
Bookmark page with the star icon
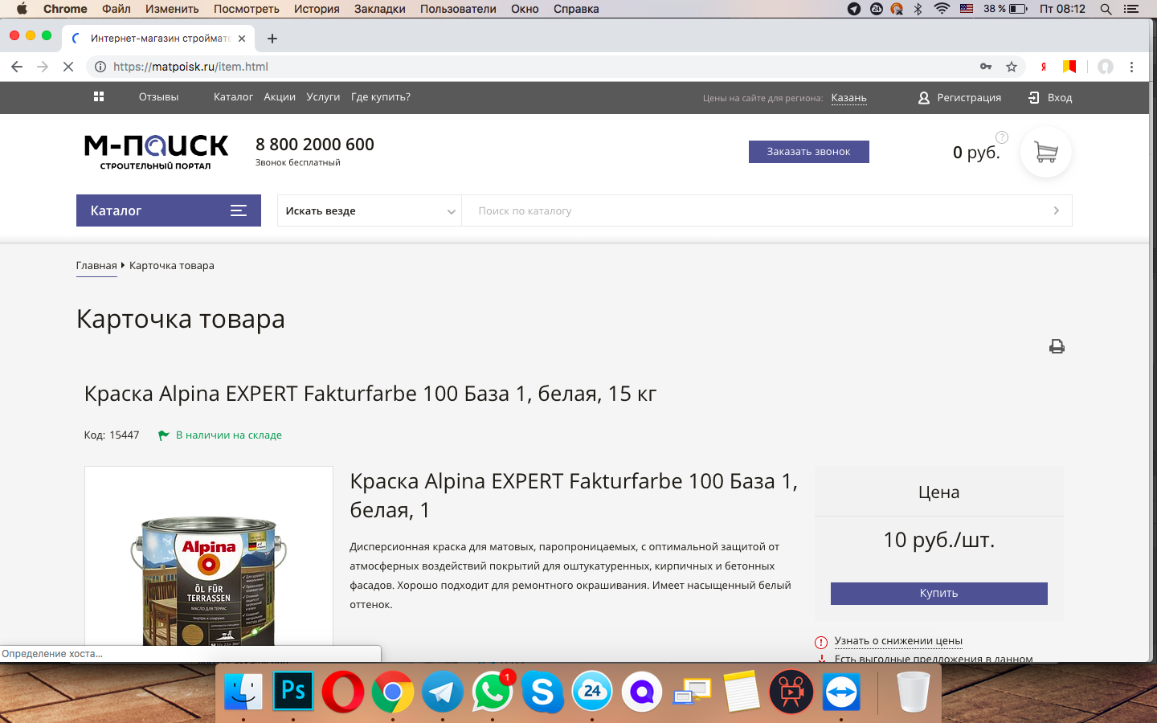tap(1012, 67)
